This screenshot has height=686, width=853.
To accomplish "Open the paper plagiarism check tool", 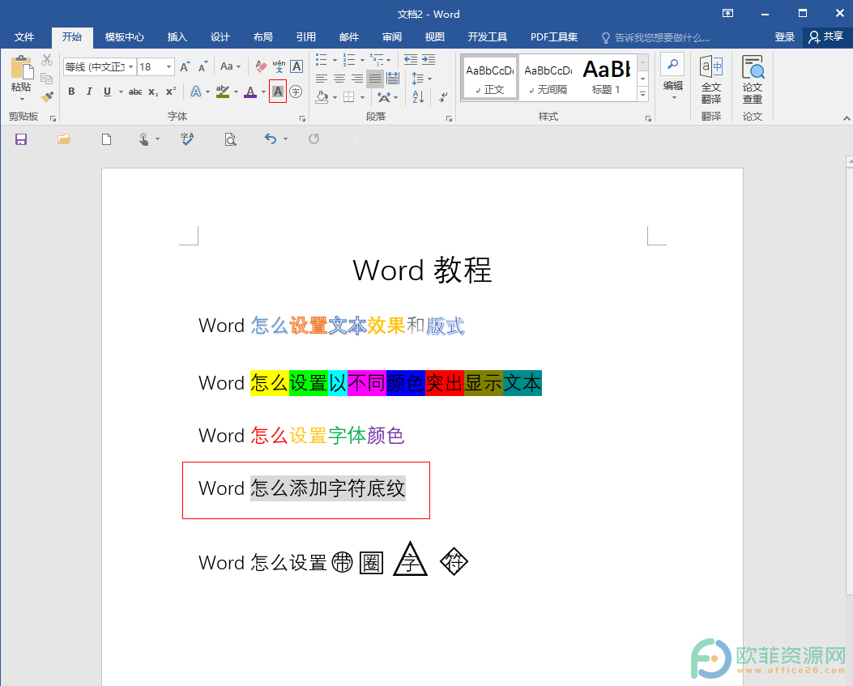I will 753,79.
